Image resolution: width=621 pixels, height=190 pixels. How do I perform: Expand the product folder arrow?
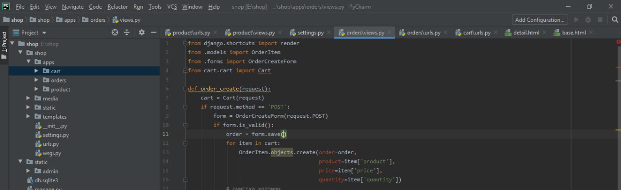(x=37, y=89)
